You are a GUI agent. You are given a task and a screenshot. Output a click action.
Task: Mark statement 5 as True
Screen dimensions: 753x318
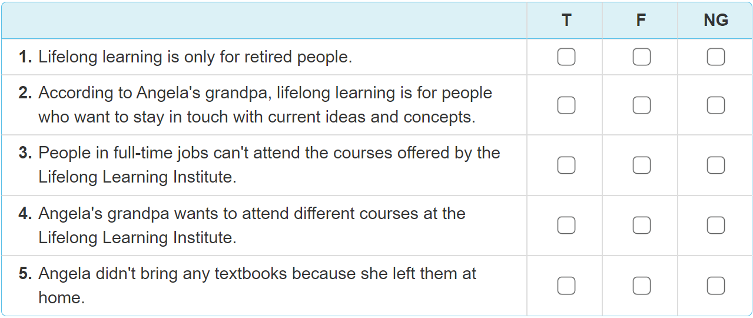[x=566, y=286]
